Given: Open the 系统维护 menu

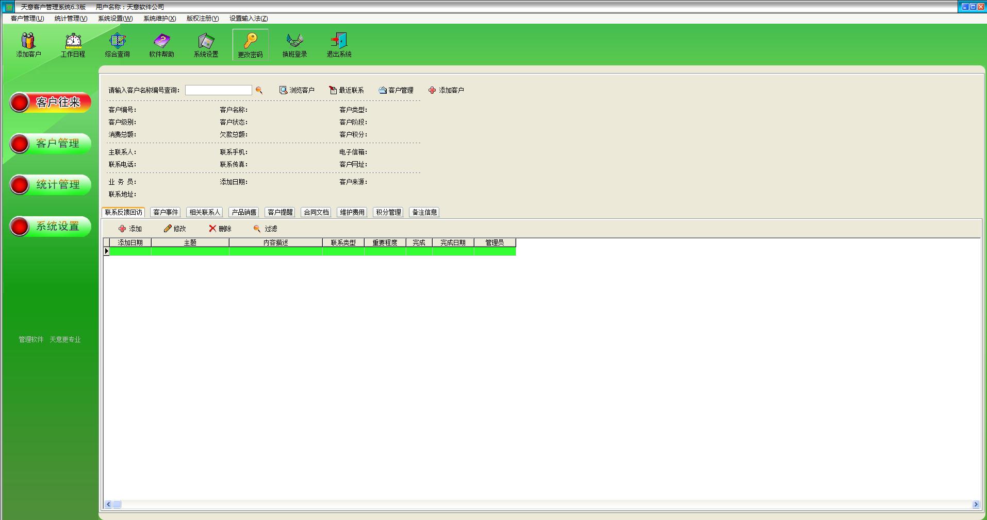Looking at the screenshot, I should click(159, 19).
